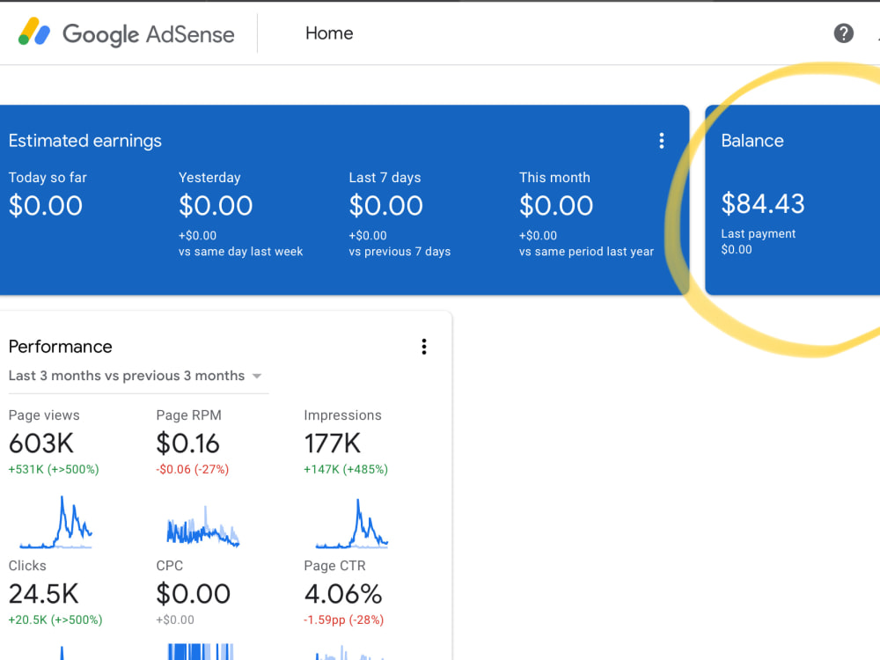
Task: Open the Impressions sparkline chart
Action: tap(351, 523)
